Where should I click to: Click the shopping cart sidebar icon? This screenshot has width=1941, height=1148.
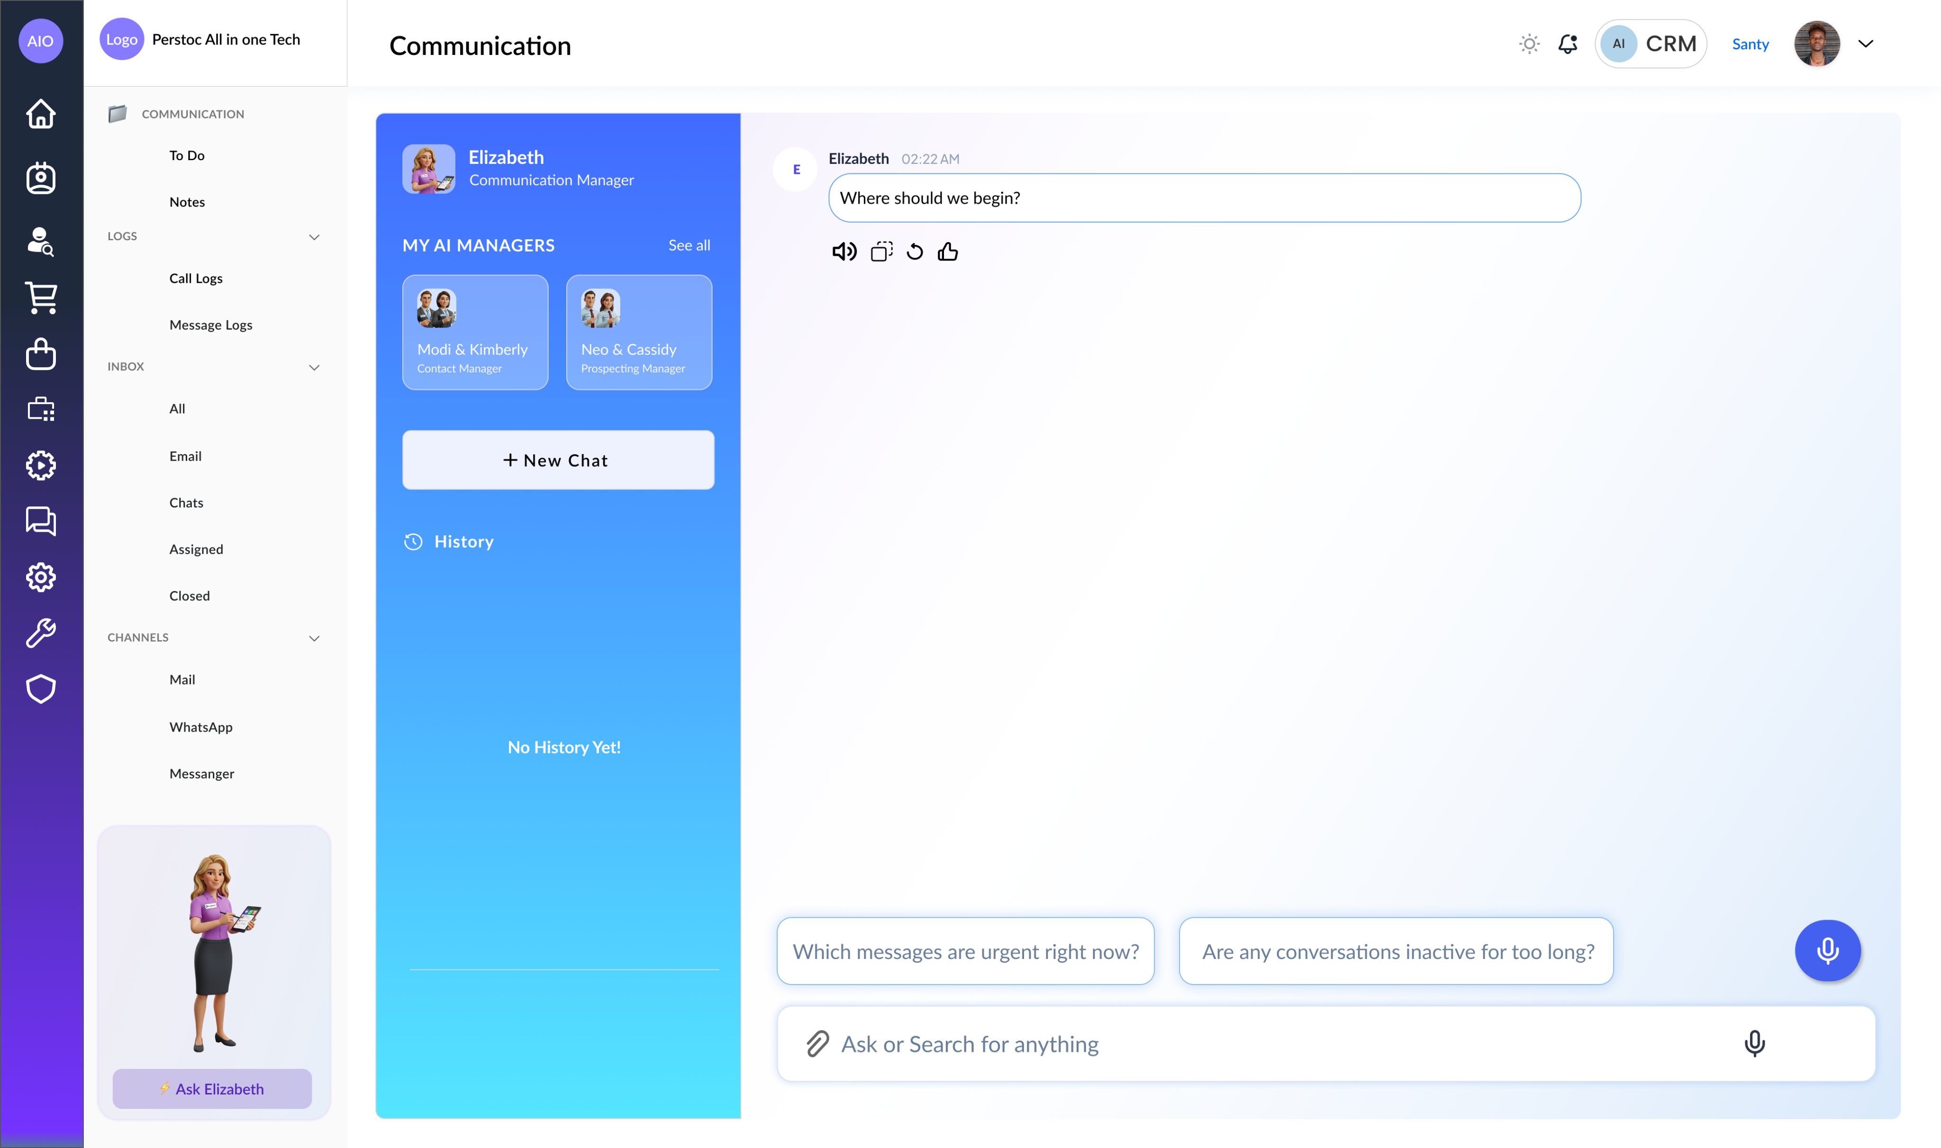point(41,298)
